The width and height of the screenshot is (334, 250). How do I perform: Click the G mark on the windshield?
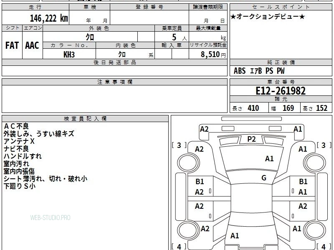[x=264, y=178]
